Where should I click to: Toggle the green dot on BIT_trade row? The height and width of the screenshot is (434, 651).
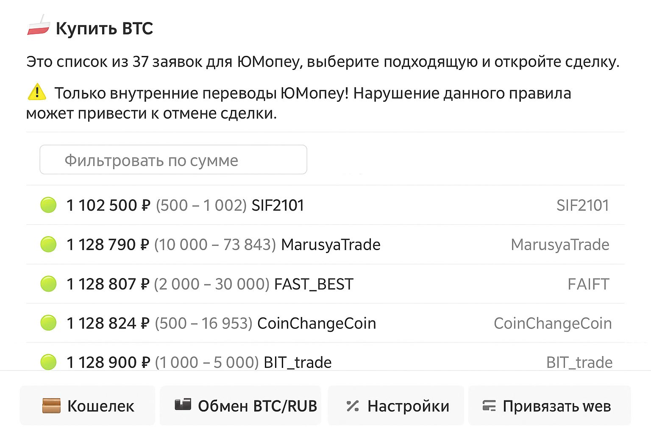click(x=48, y=362)
